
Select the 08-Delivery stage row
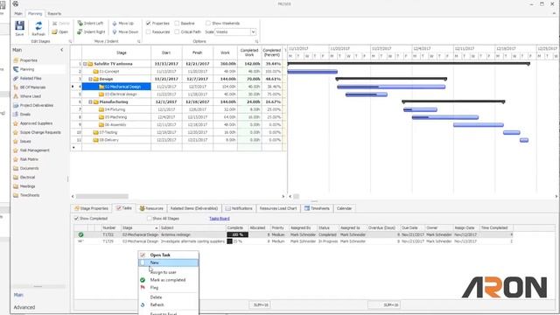pos(178,140)
